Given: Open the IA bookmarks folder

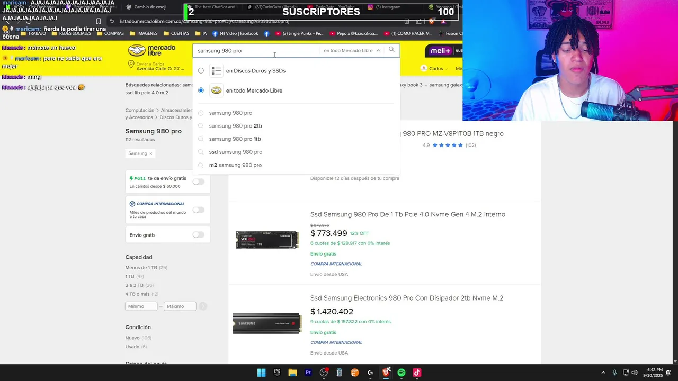Looking at the screenshot, I should point(201,33).
